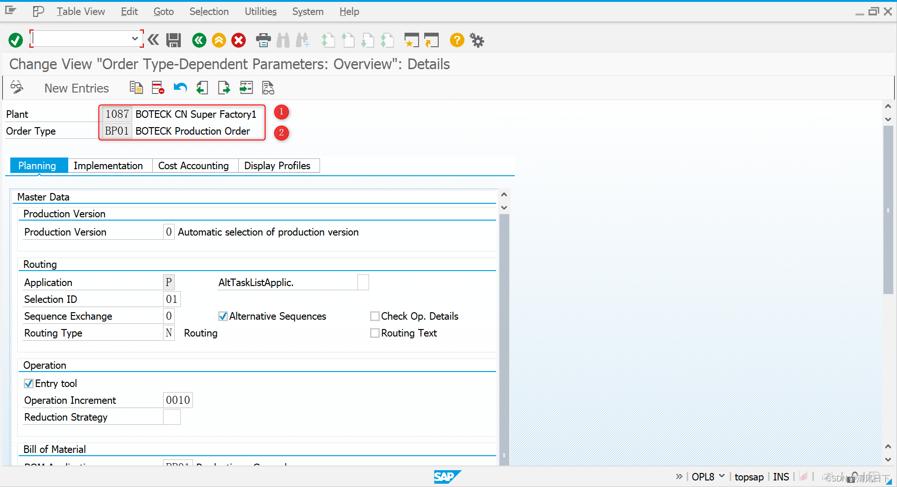Click the yellow Help question-mark icon

[457, 40]
